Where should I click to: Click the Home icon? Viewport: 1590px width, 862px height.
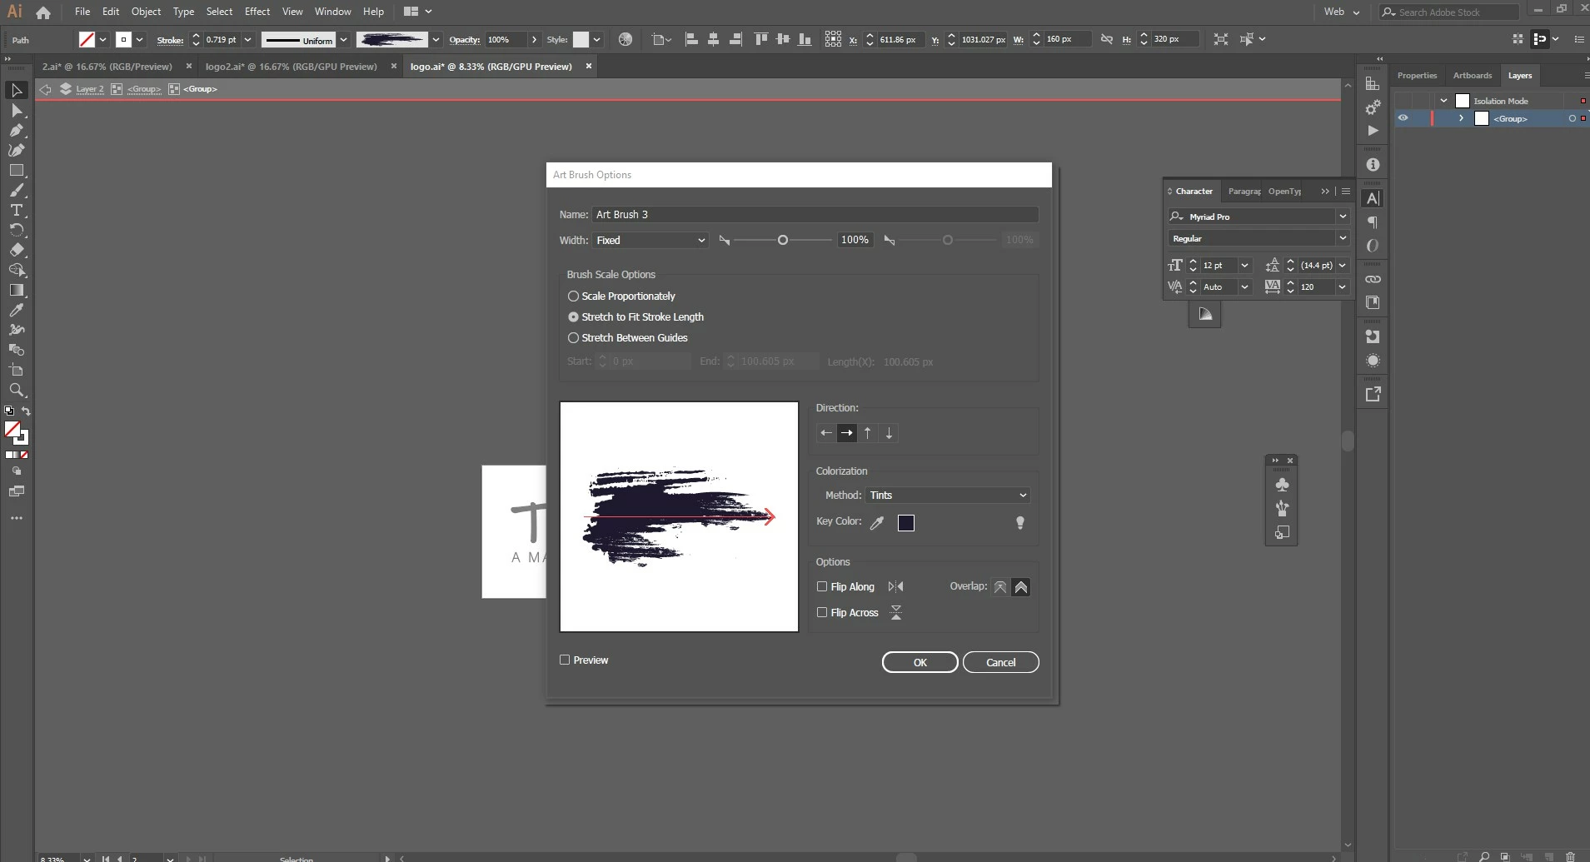[x=43, y=12]
